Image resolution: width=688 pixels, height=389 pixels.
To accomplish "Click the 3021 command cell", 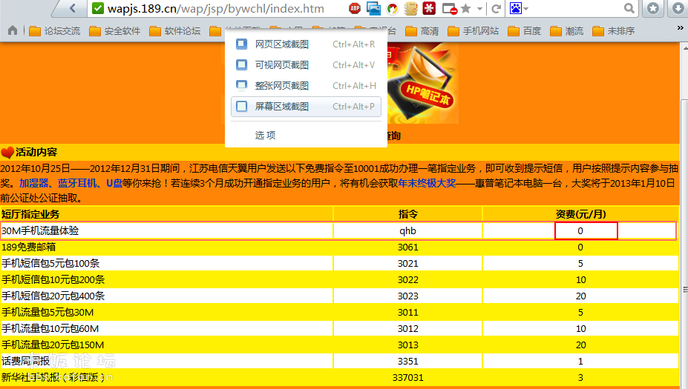I will [x=407, y=263].
